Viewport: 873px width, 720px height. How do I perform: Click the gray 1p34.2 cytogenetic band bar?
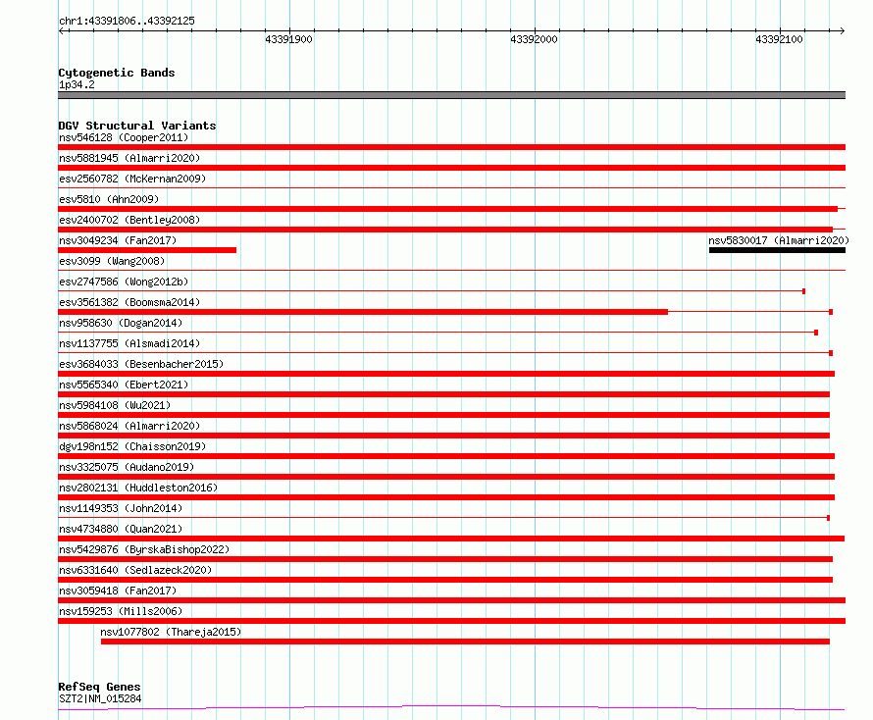tap(452, 95)
